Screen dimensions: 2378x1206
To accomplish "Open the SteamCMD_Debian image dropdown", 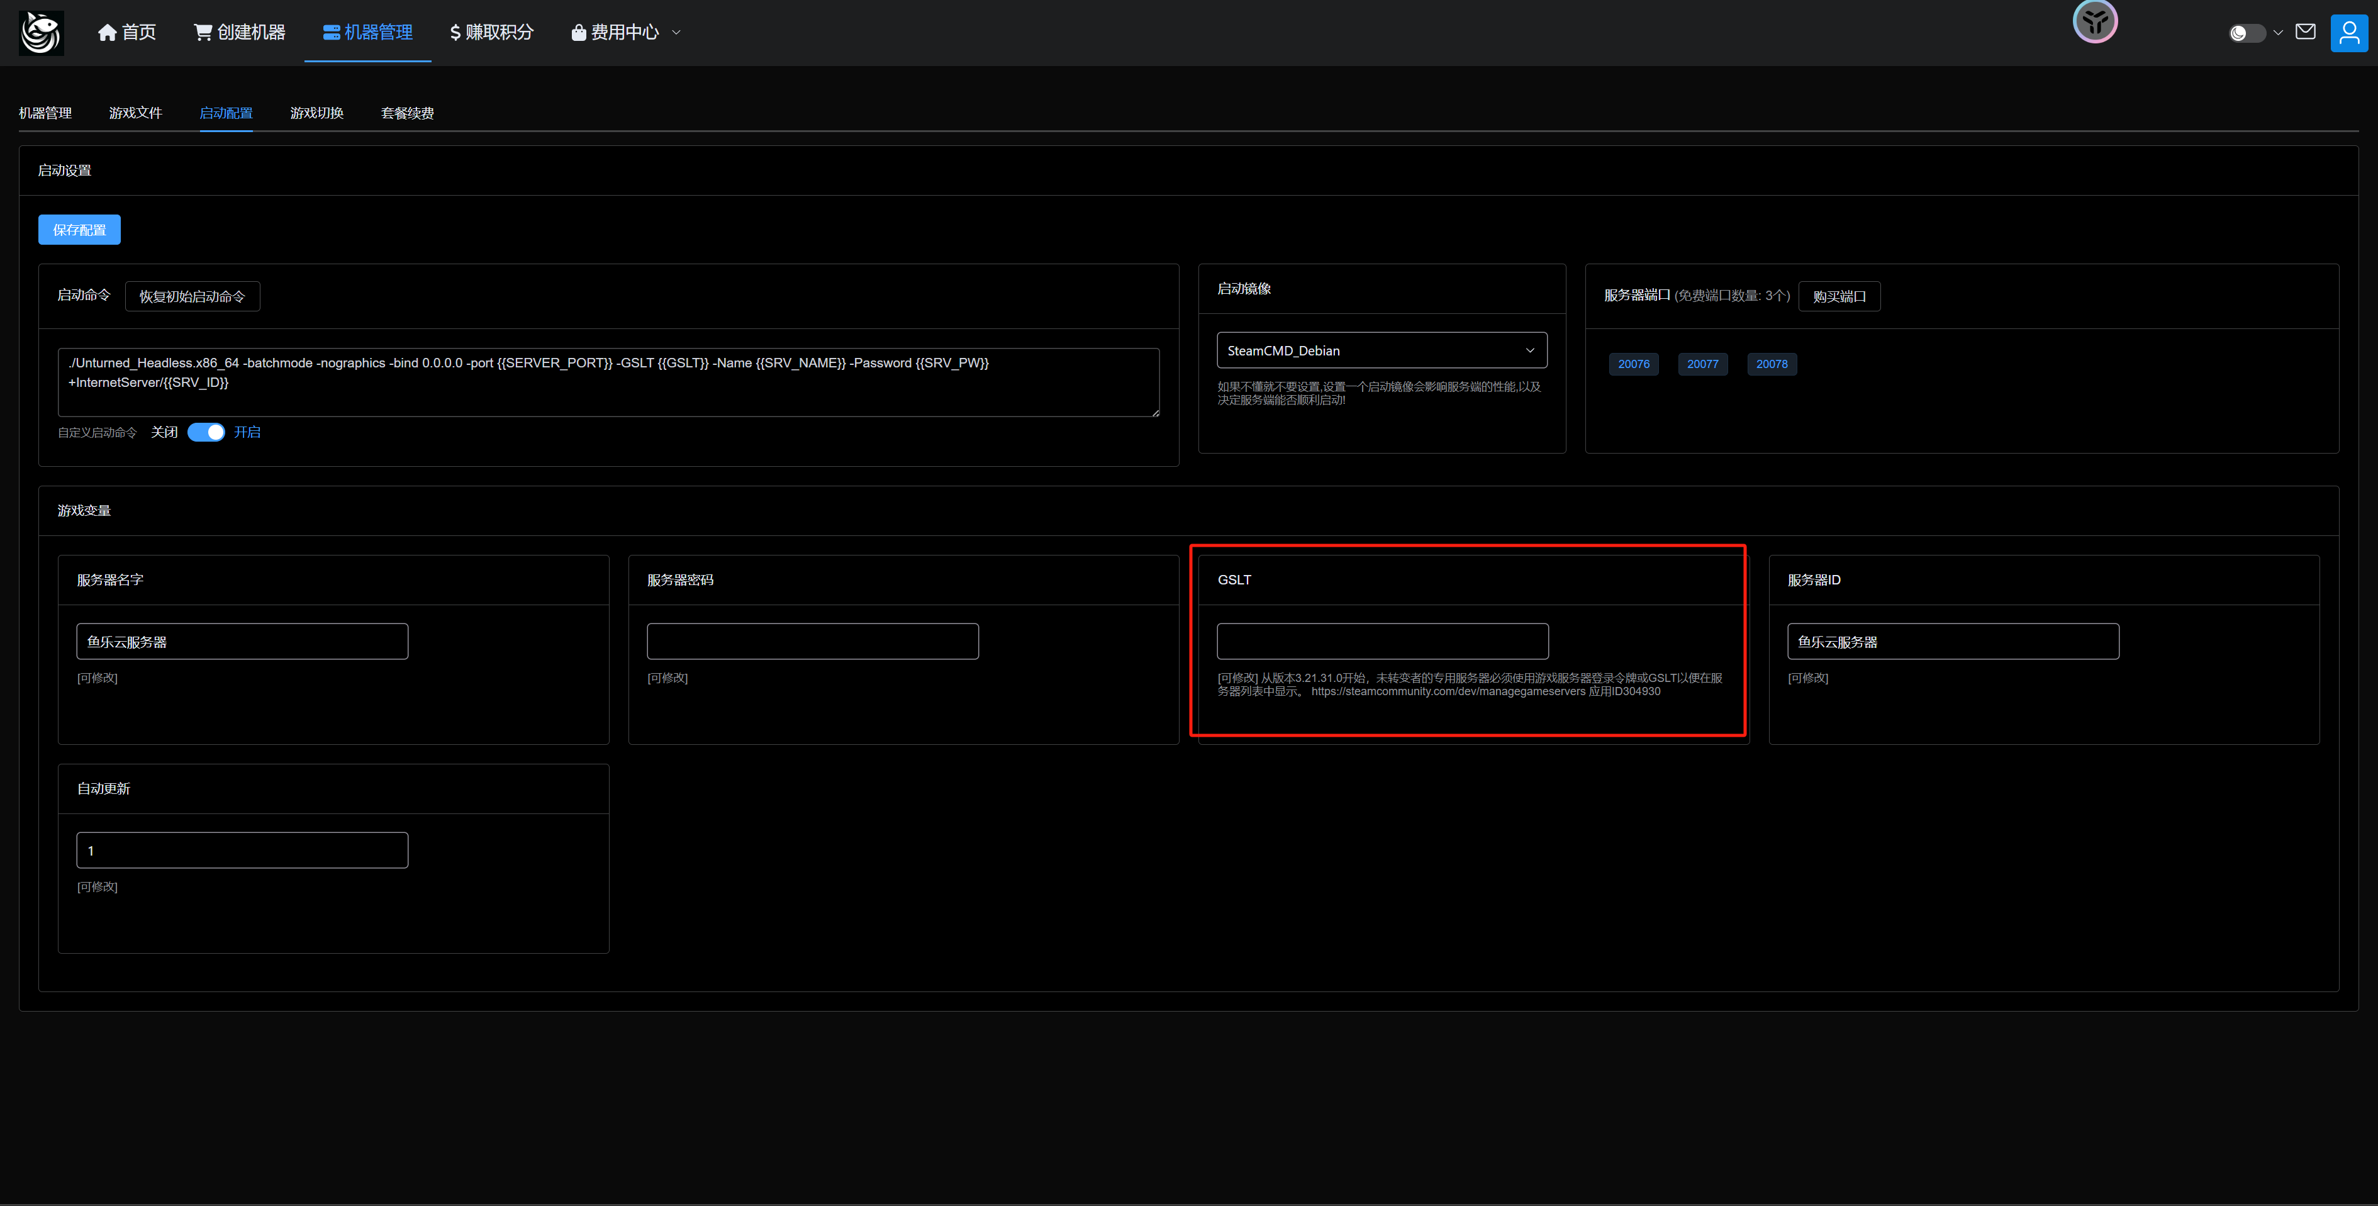I will click(1381, 351).
